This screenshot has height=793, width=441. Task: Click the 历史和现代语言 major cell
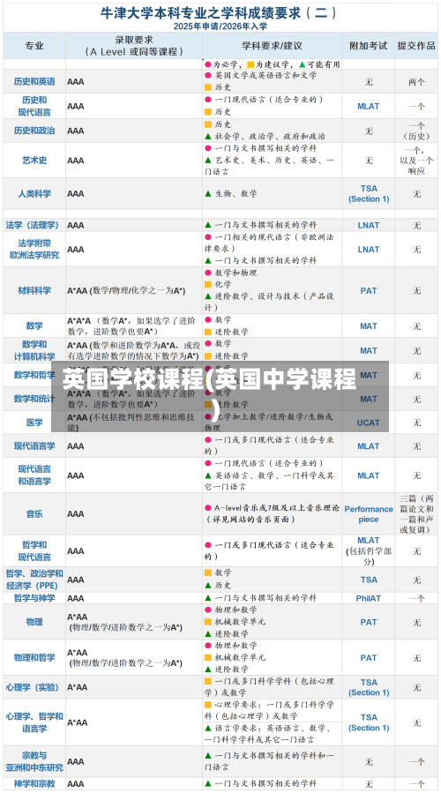[x=34, y=106]
